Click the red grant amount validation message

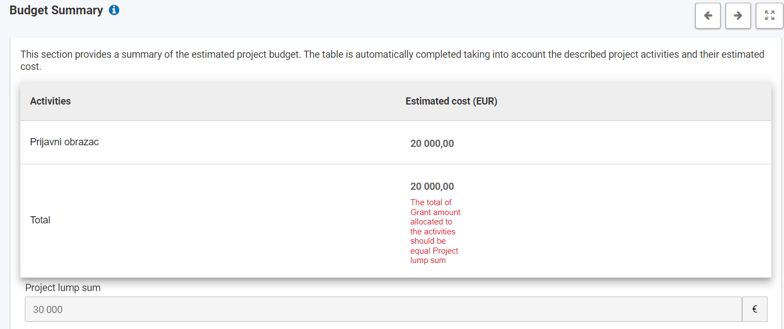click(x=435, y=232)
